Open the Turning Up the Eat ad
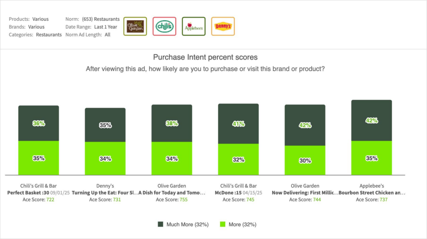This screenshot has width=427, height=239. [105, 193]
